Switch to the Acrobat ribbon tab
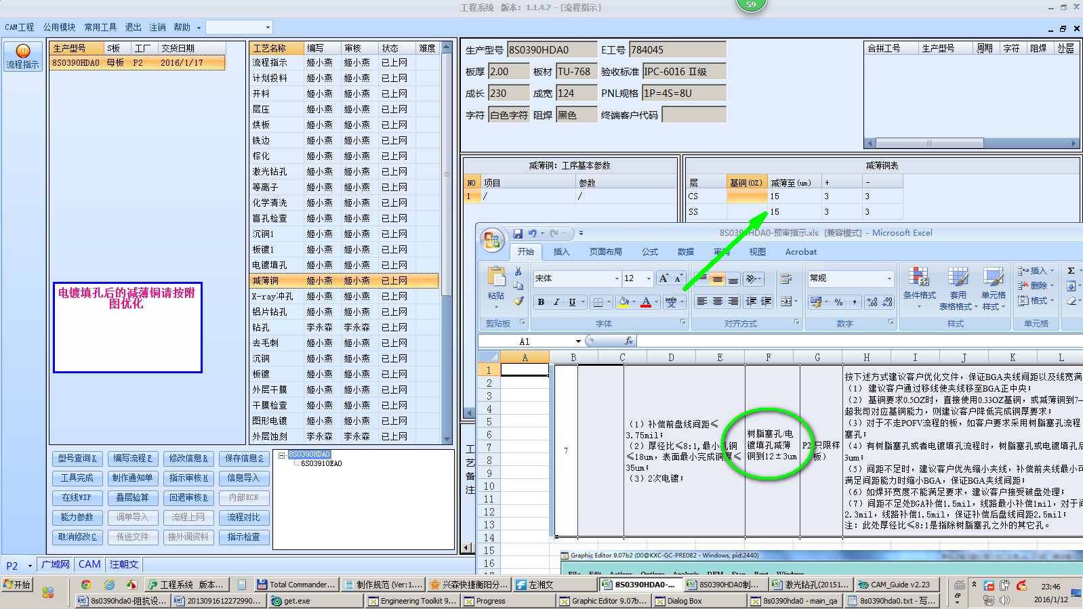 coord(801,251)
